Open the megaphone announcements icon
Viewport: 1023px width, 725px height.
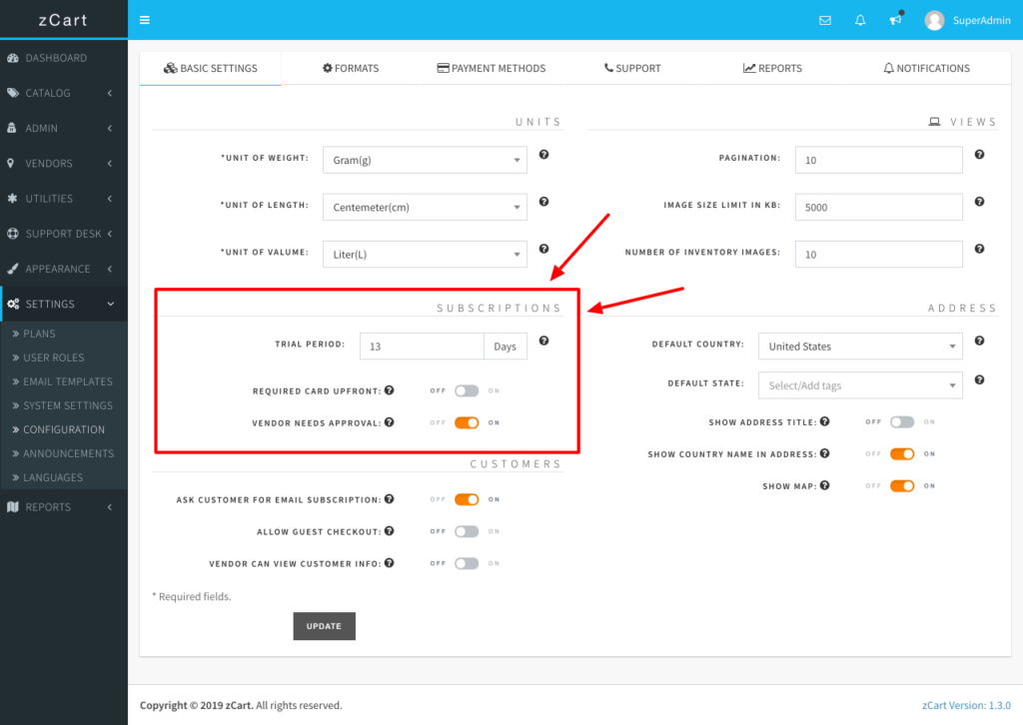click(895, 20)
